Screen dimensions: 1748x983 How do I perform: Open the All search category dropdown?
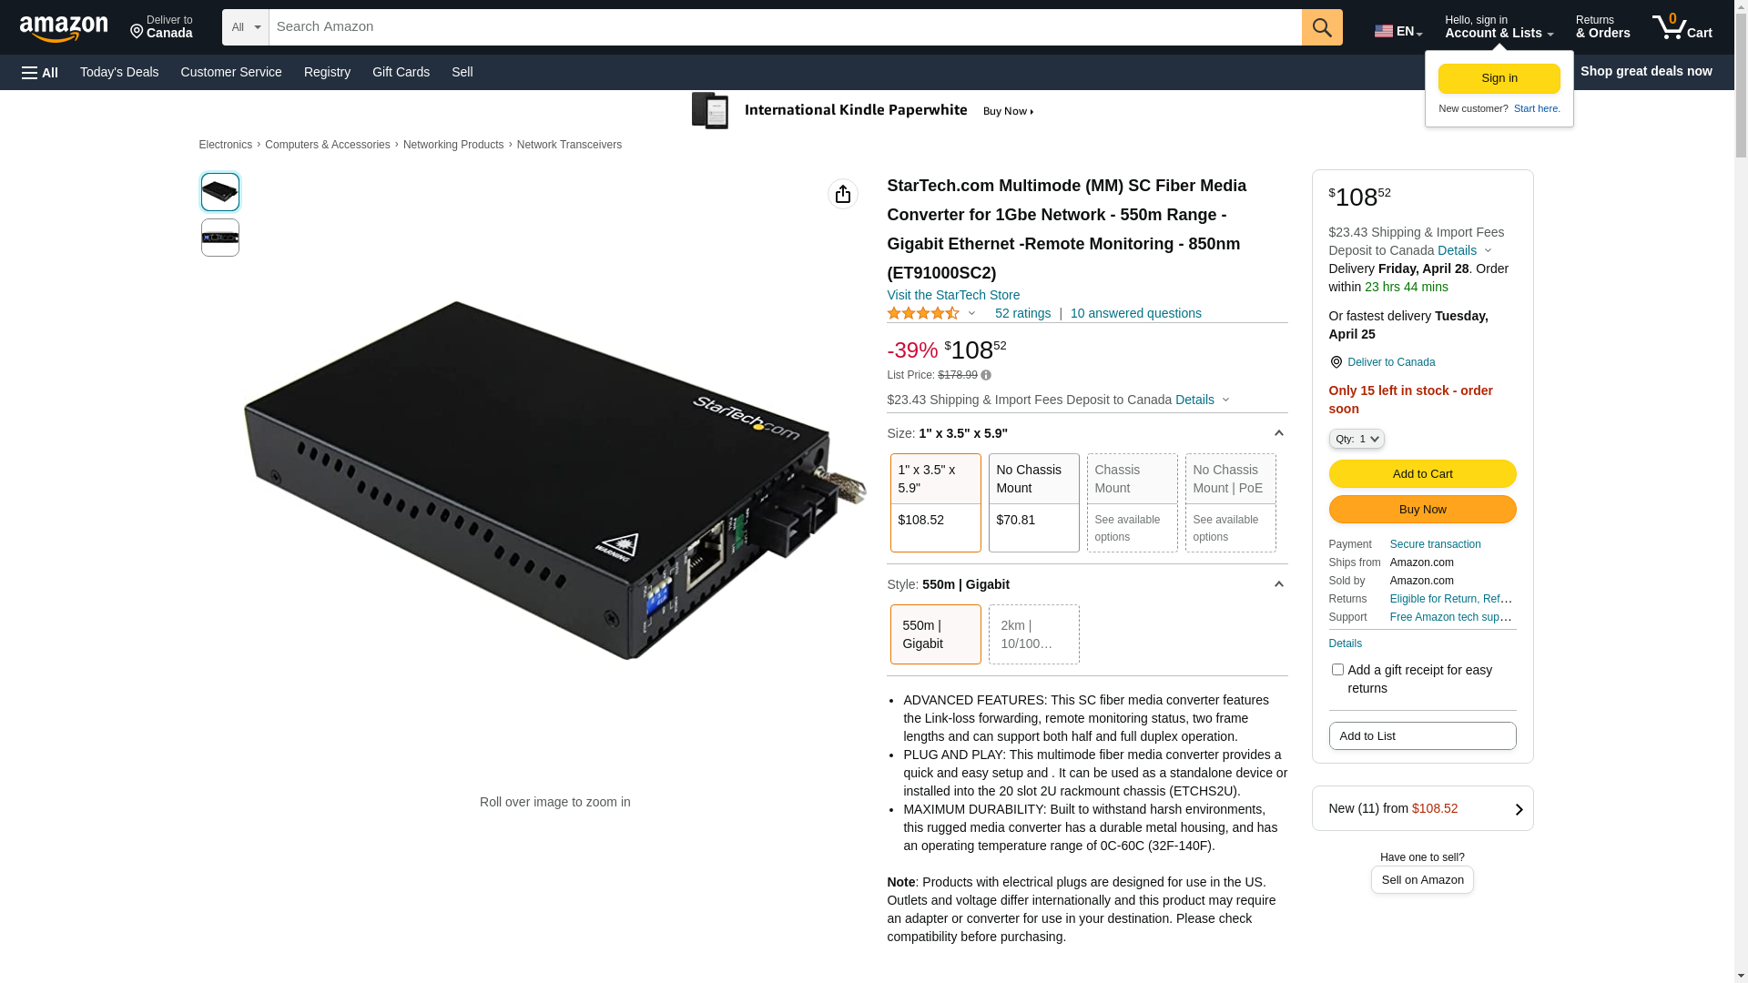(x=245, y=27)
